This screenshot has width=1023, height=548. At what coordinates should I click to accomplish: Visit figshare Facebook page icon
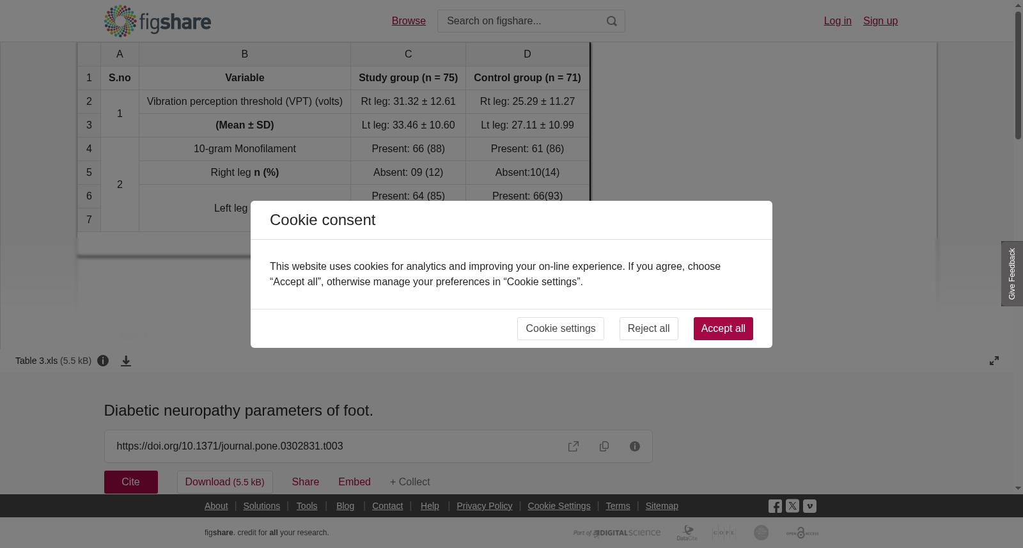tap(775, 506)
